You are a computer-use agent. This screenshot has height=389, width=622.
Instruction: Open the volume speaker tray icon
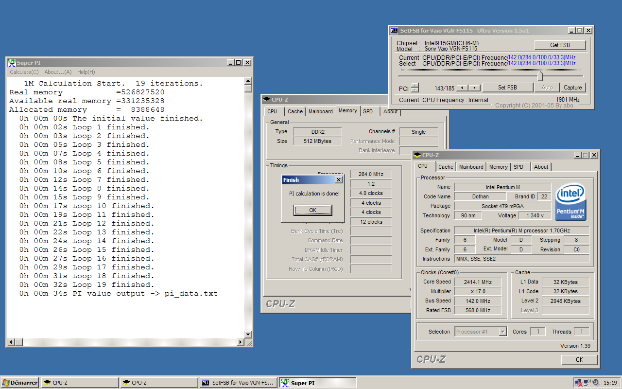click(x=596, y=383)
